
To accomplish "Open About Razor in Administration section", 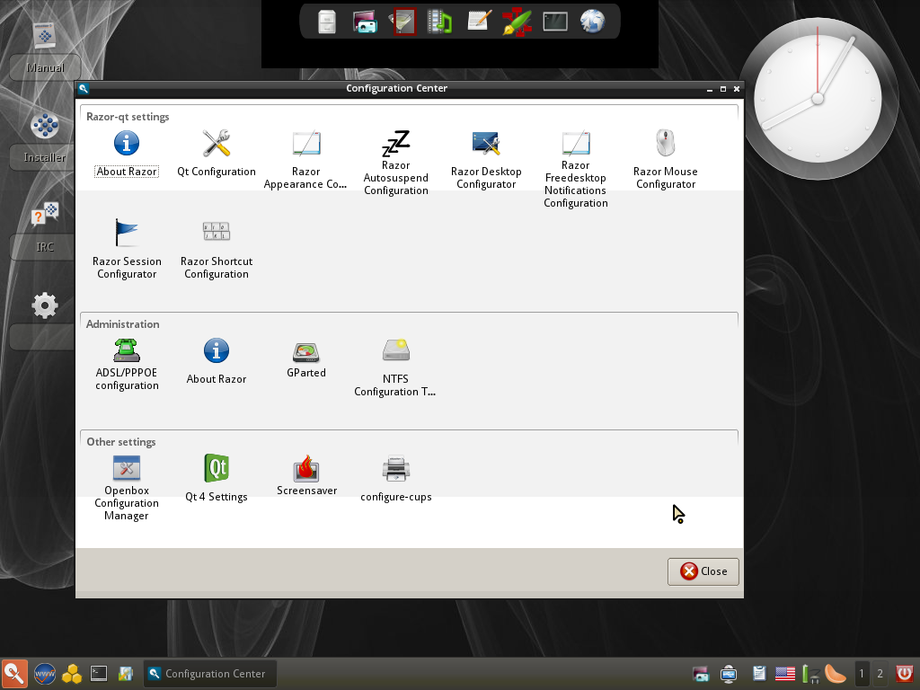I will click(x=217, y=361).
